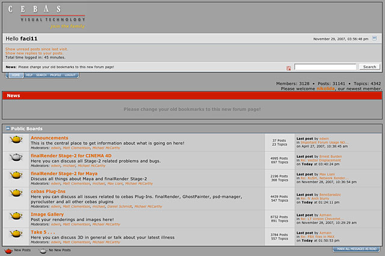
Task: Go to the SEARCH tab
Action: coord(42,75)
